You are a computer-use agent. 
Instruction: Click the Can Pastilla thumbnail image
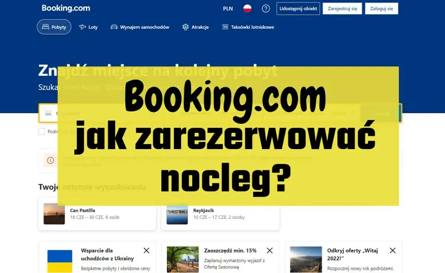tap(54, 214)
